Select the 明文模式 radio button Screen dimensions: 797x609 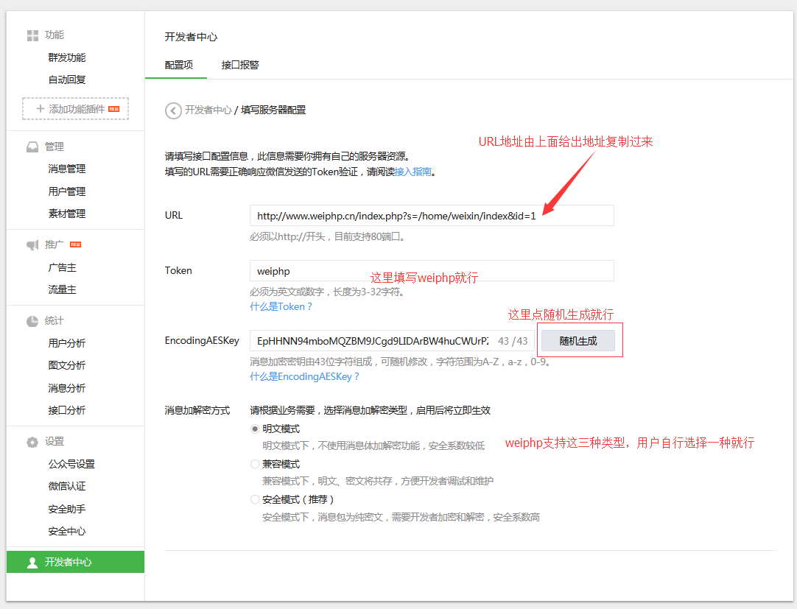click(x=255, y=428)
